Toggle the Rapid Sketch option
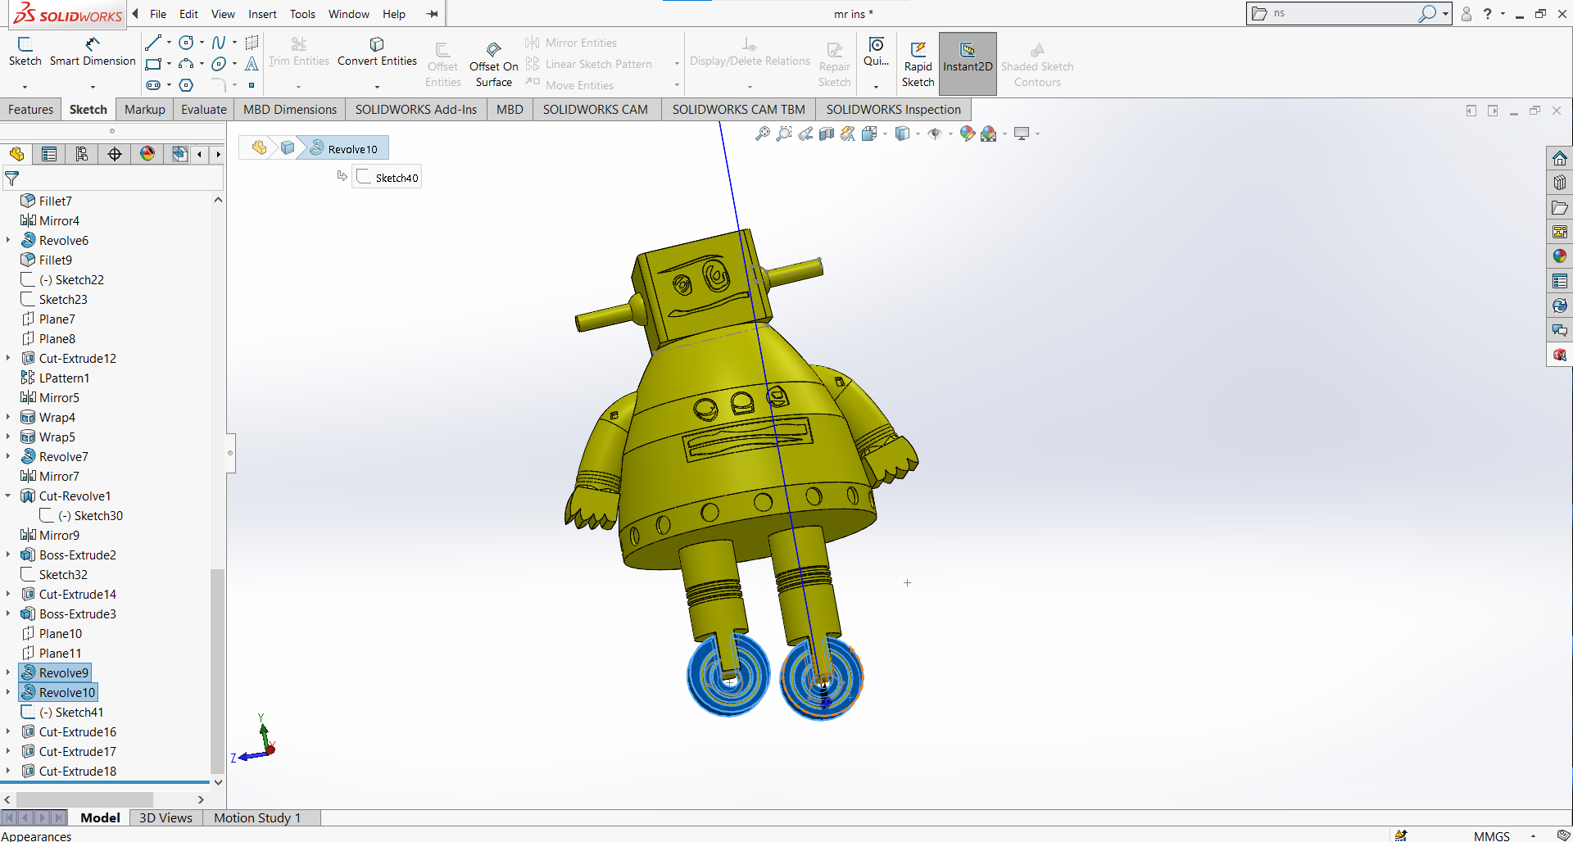The image size is (1573, 842). coord(918,64)
